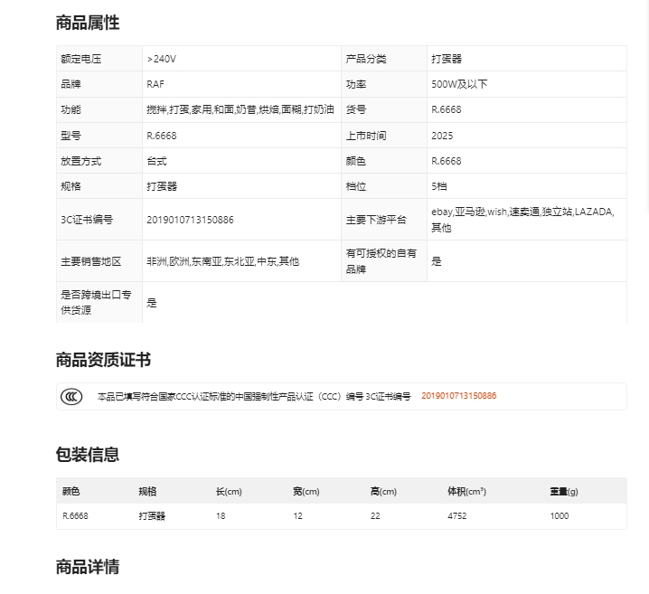Click the 2025 launch time value
Screen dimensions: 649x594
coord(442,136)
